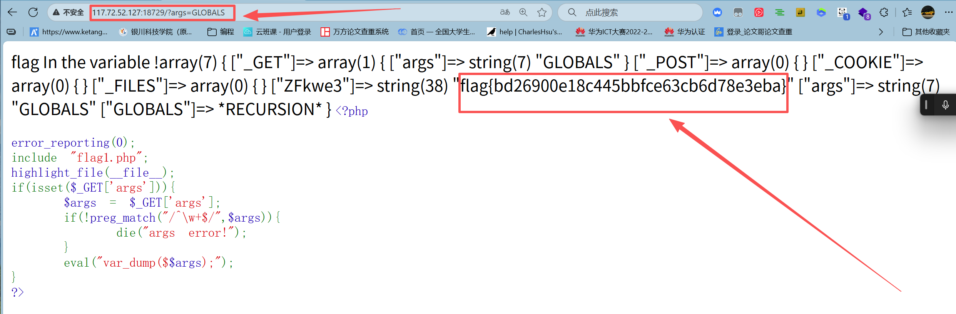This screenshot has width=956, height=314.
Task: Add this page to favorites with the star
Action: click(x=542, y=12)
